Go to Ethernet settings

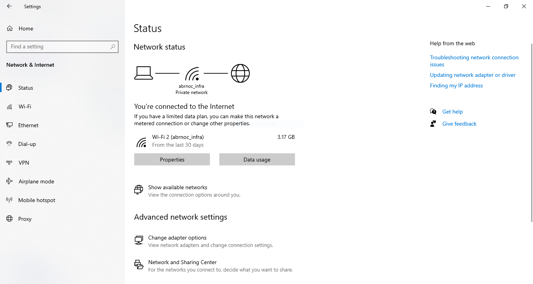click(62, 125)
